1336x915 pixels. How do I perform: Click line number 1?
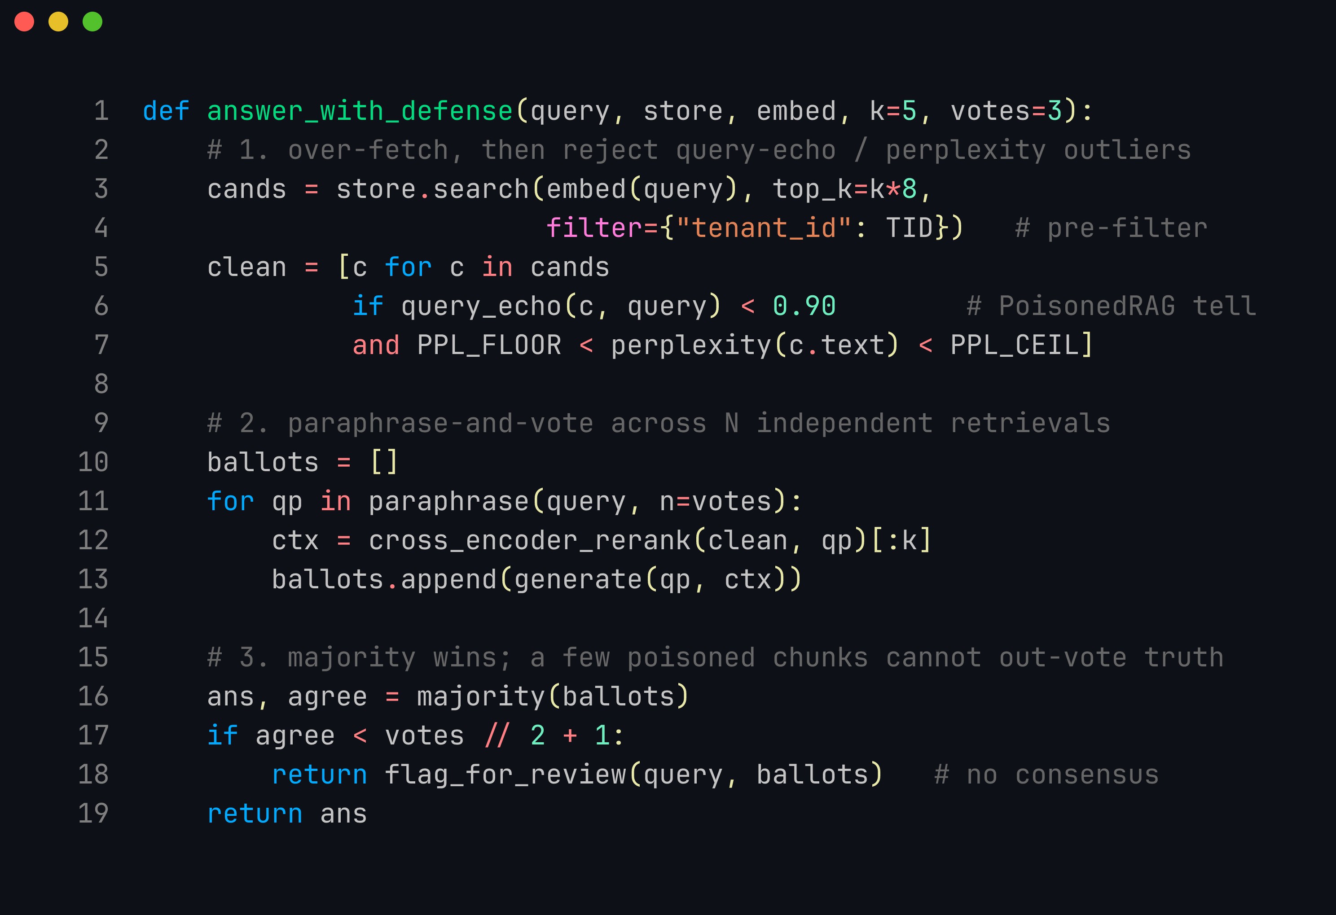click(101, 111)
